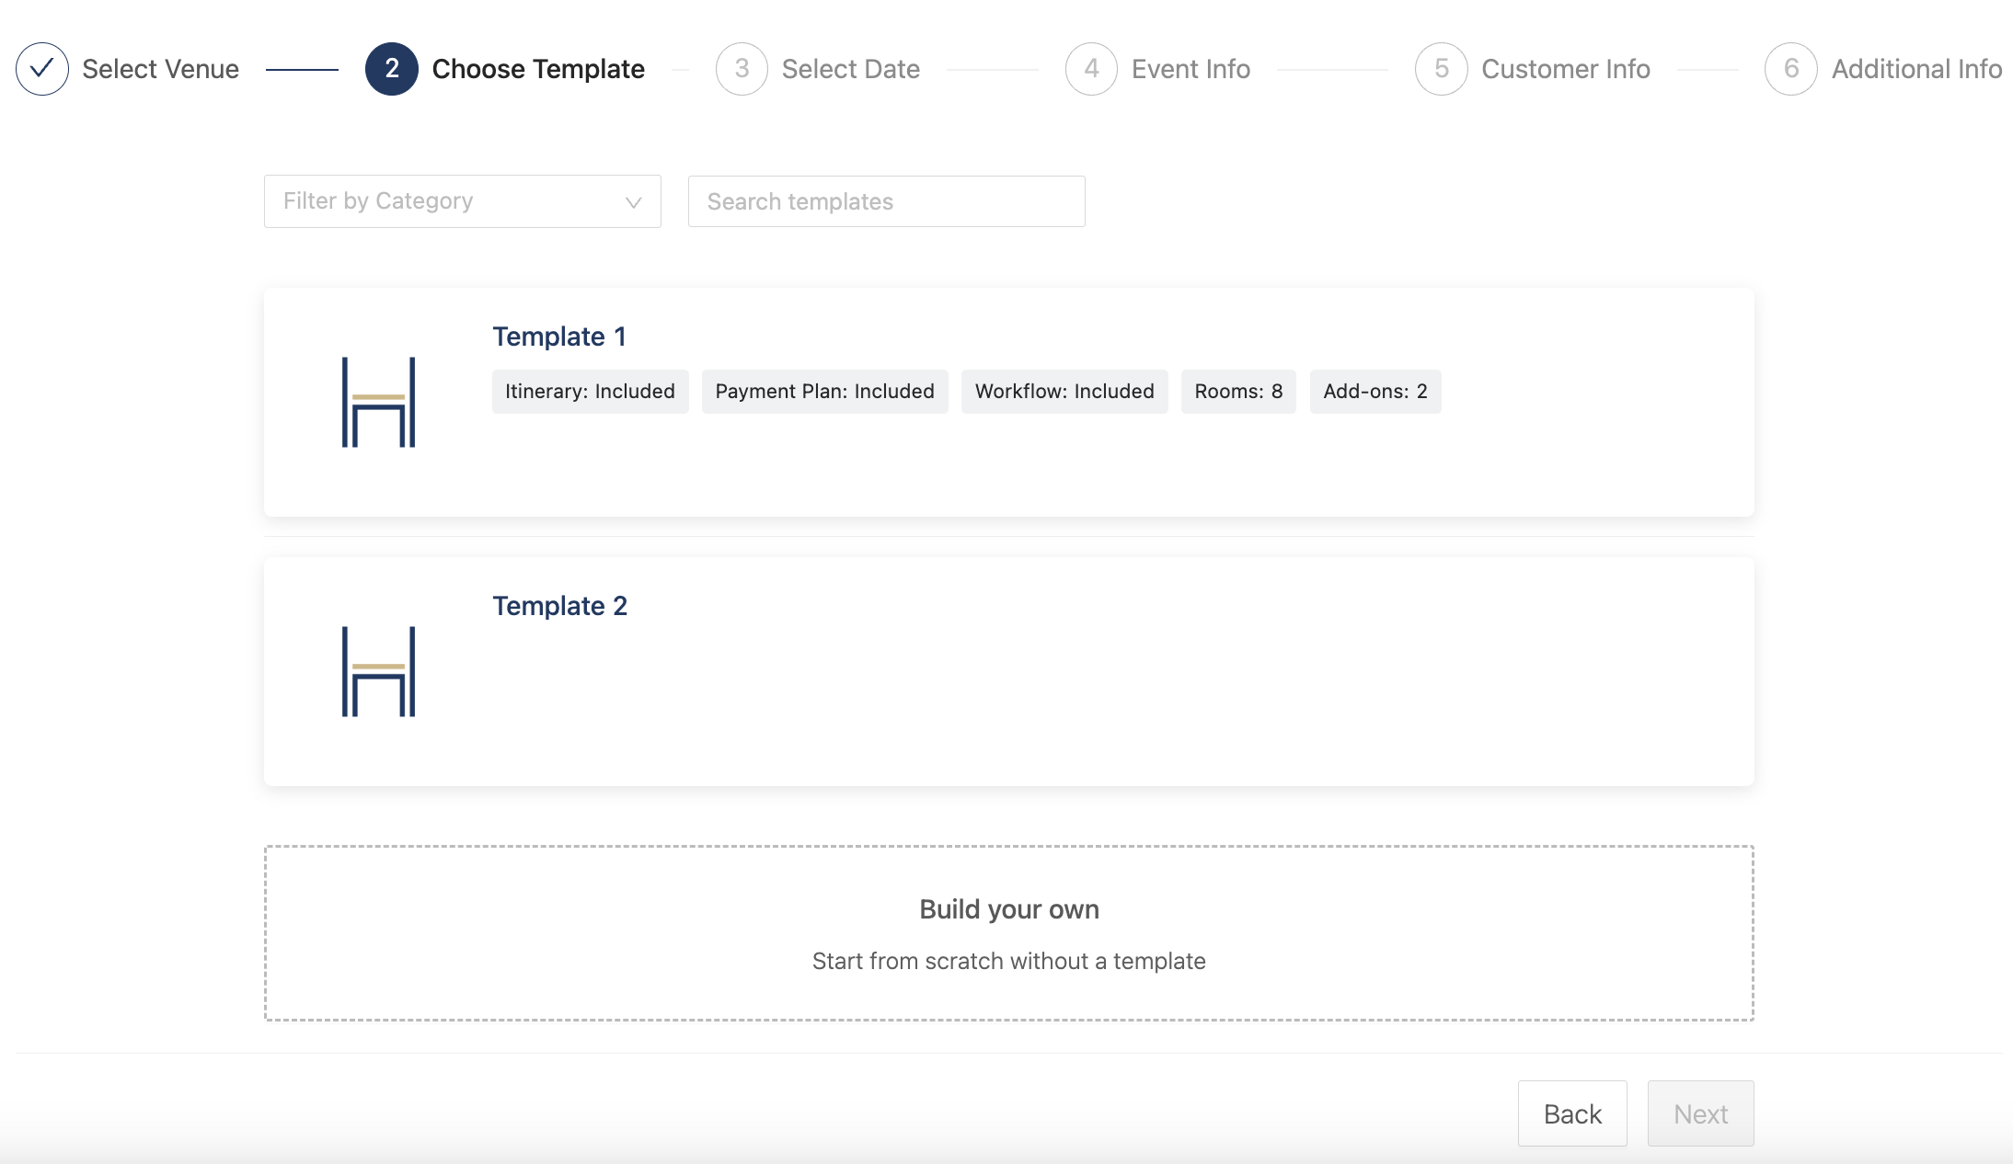Click the Payment Plan: Included tag
2013x1164 pixels.
point(824,392)
